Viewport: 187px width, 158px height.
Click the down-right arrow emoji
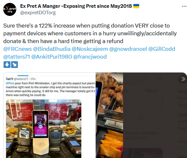tap(14, 64)
